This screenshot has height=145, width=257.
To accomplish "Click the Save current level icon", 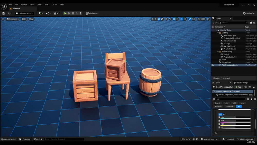I will point(3,13).
